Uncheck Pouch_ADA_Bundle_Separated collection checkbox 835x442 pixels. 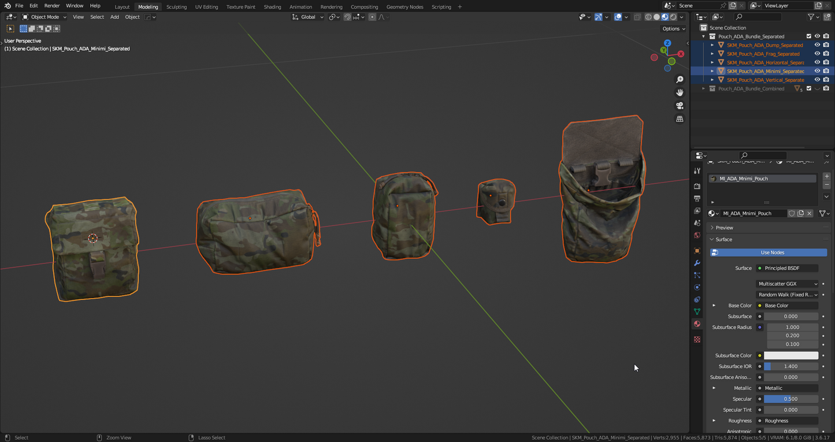[809, 36]
